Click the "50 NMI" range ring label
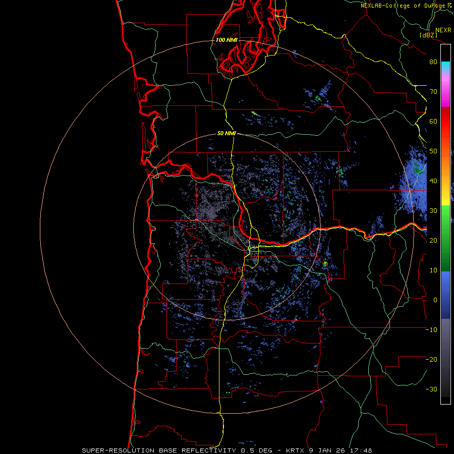The width and height of the screenshot is (454, 454). [x=226, y=134]
